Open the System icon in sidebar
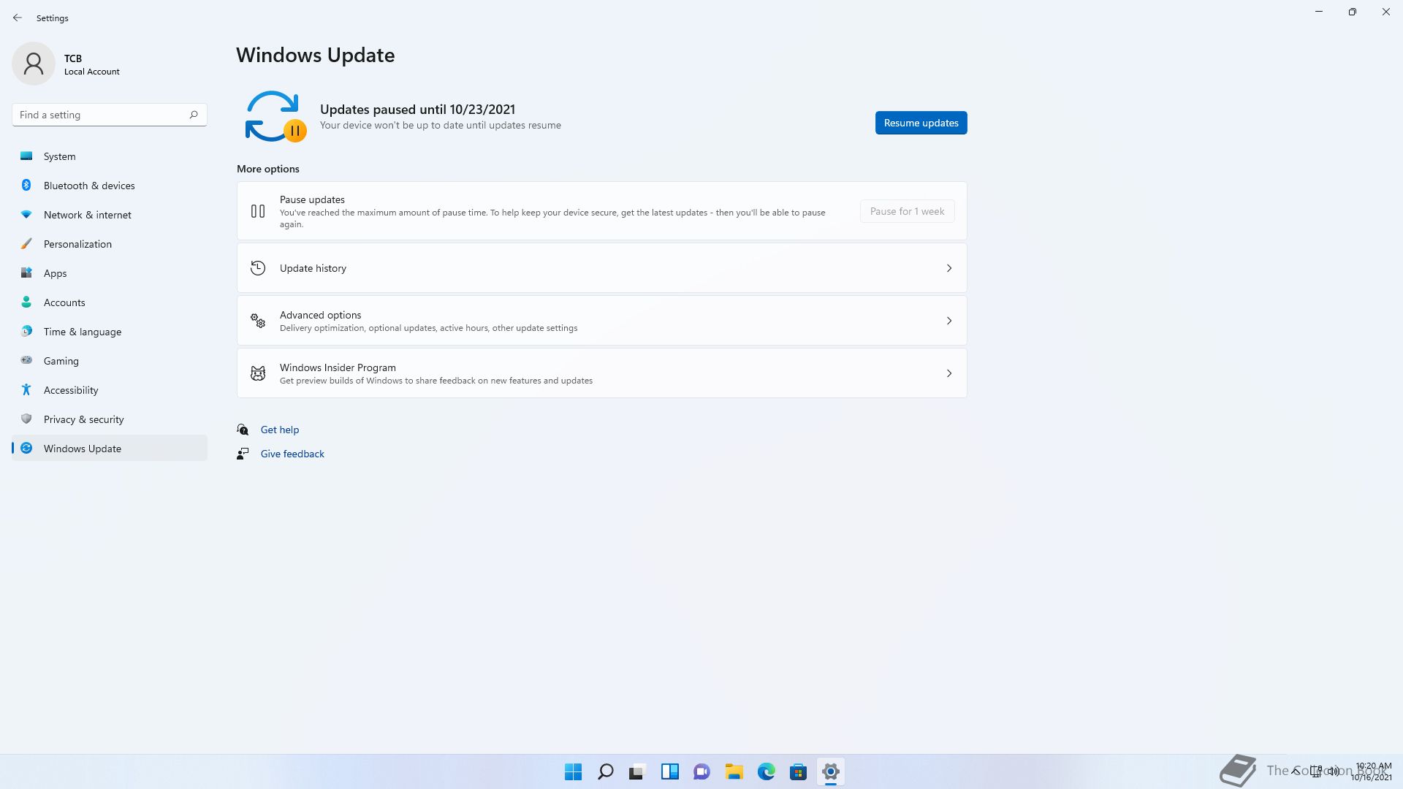Image resolution: width=1403 pixels, height=789 pixels. click(26, 156)
